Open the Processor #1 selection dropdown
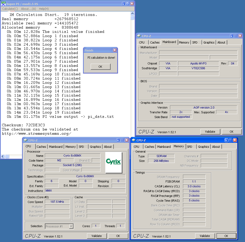 [x=71, y=226]
